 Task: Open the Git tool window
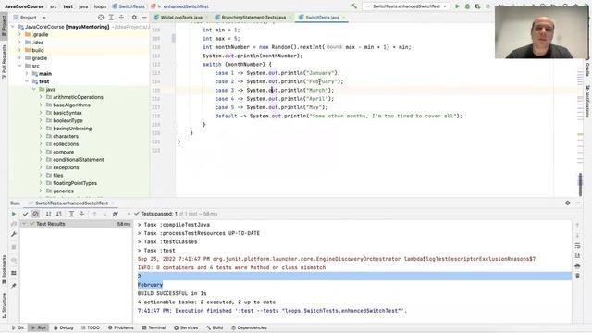[18, 327]
